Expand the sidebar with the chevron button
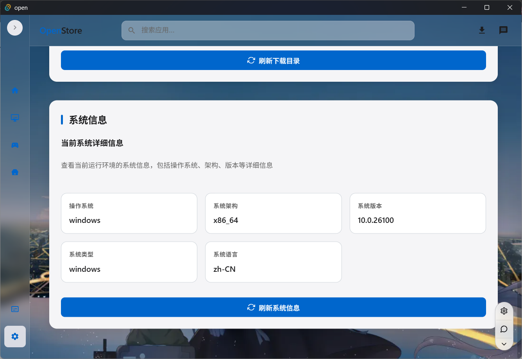 tap(15, 28)
